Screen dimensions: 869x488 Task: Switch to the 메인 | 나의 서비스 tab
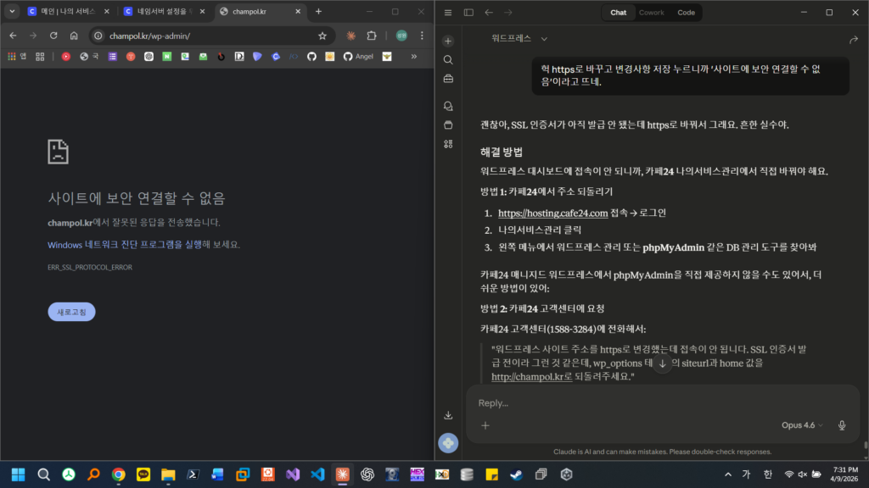click(68, 11)
